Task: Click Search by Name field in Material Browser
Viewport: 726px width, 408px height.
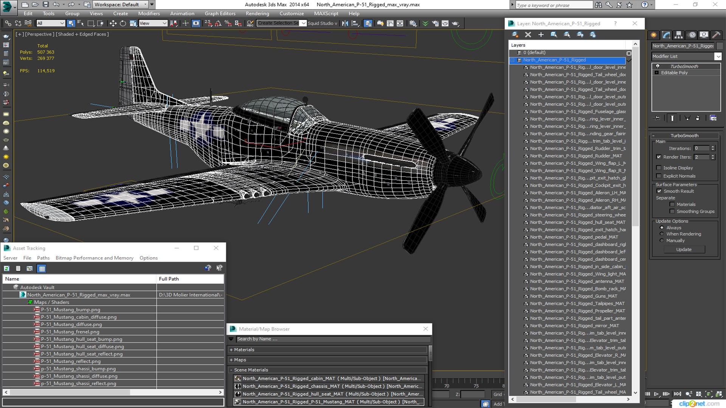Action: 333,339
